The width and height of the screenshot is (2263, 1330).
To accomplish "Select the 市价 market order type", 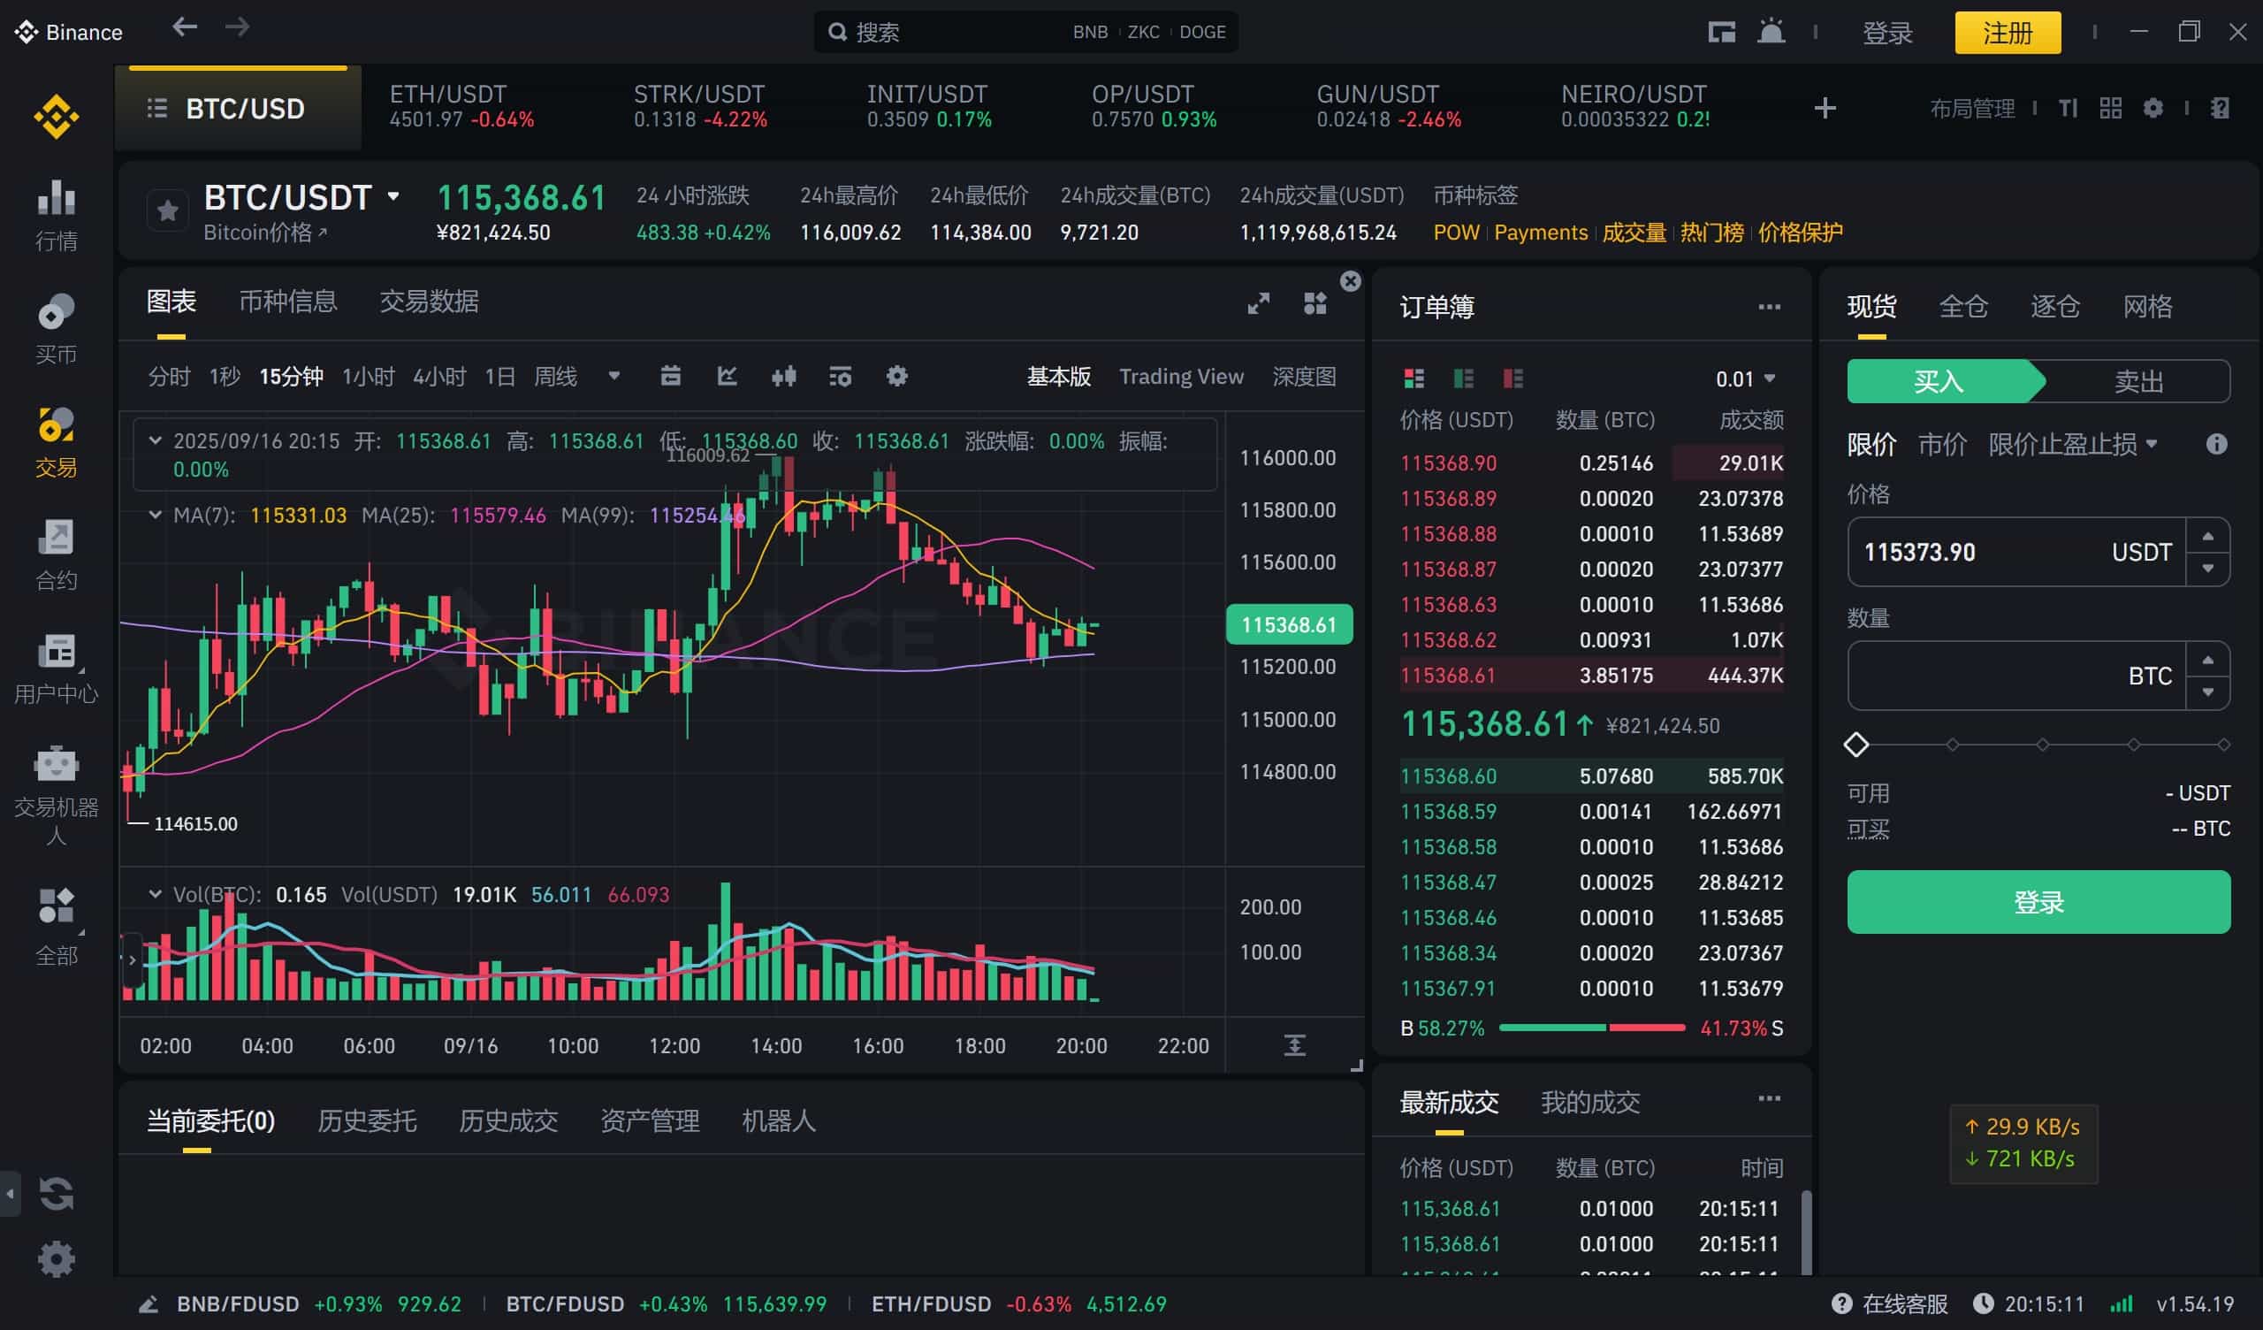I will click(1941, 444).
